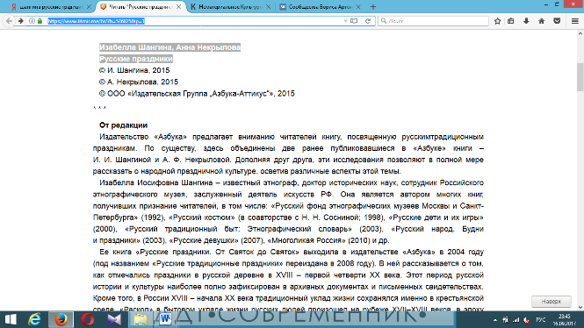Click the copyright line '© А. Некрылова, 2015'

139,82
